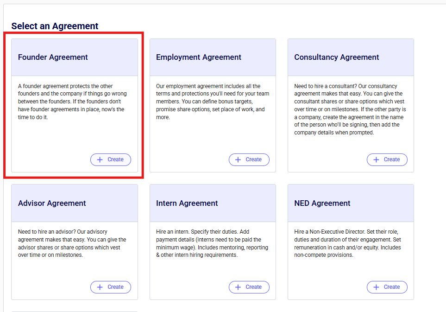Create a new NED Agreement

point(387,287)
